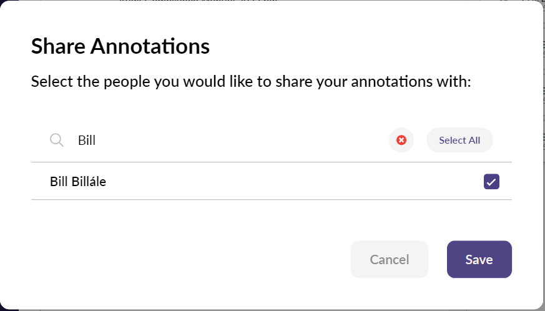Save the annotation sharing selection
The height and width of the screenshot is (311, 545).
479,259
